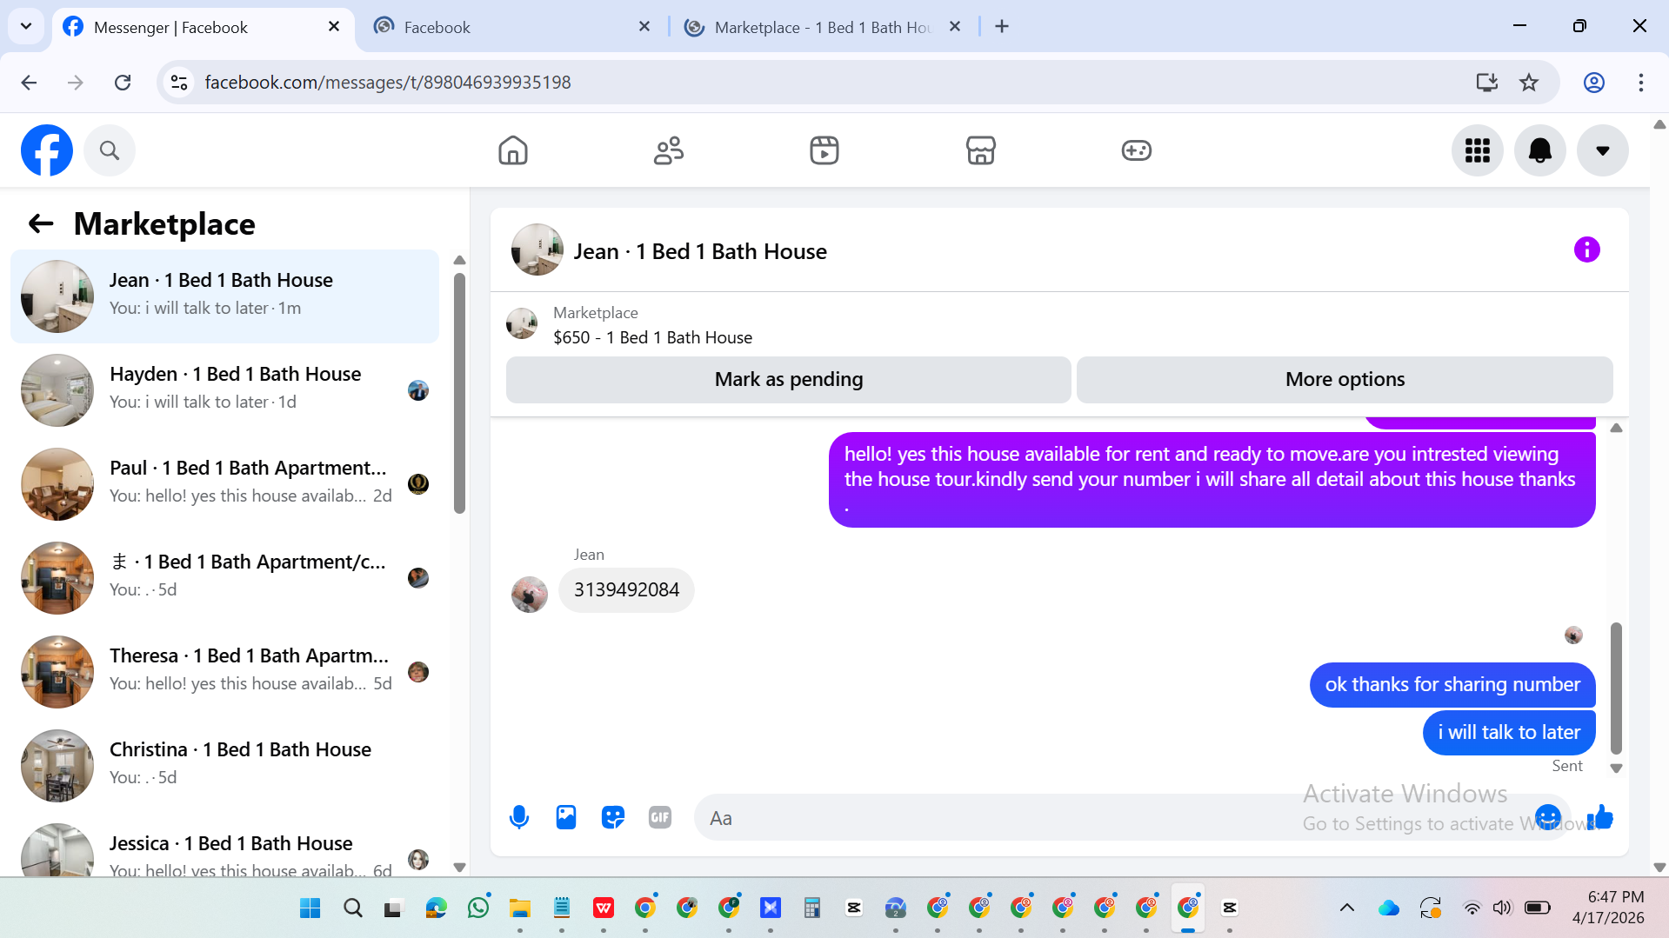Open Christina 1 Bed 1 Bath House chat
The height and width of the screenshot is (938, 1669).
224,766
